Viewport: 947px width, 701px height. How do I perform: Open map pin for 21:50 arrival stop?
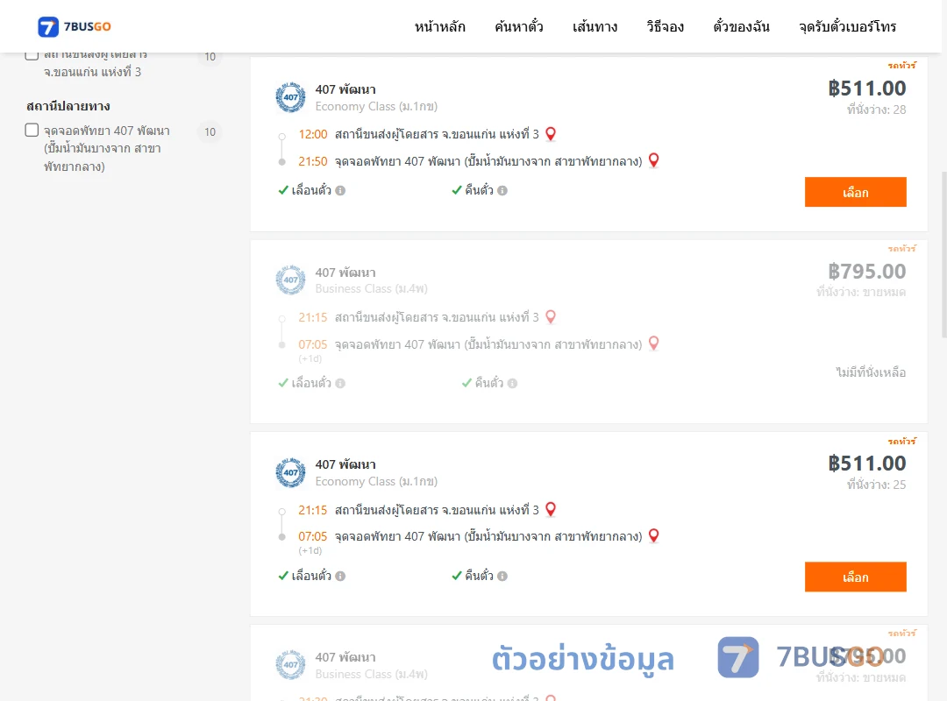(x=653, y=160)
